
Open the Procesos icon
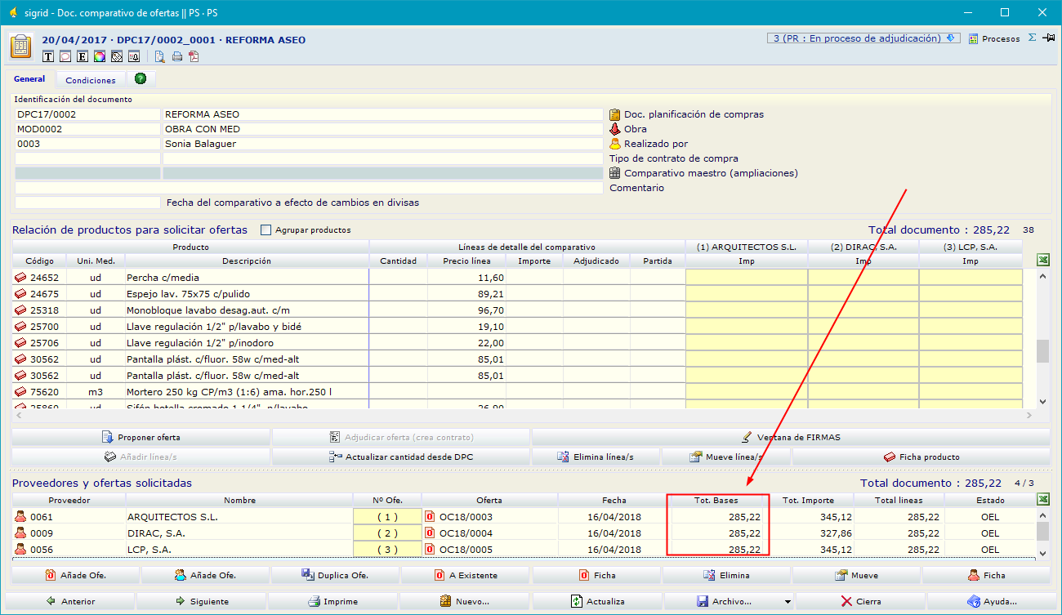coord(973,38)
